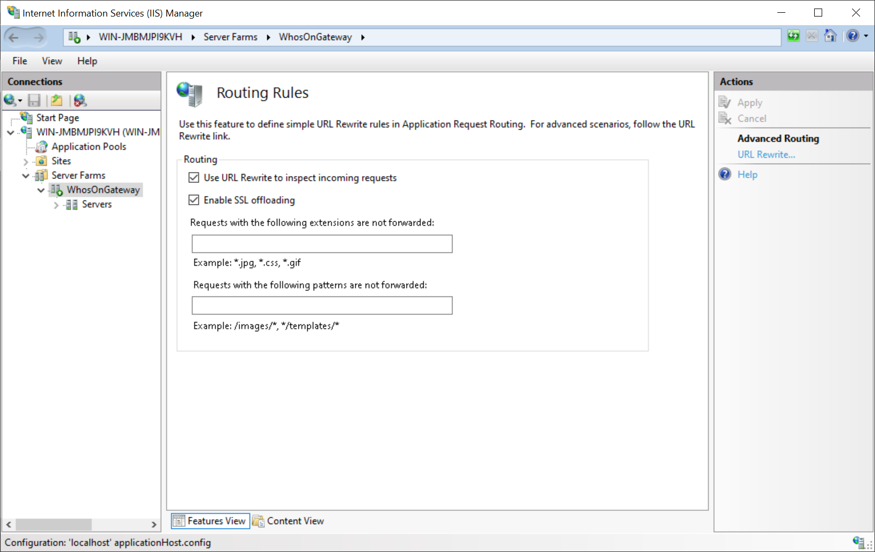The width and height of the screenshot is (875, 552).
Task: Click Server Farms in the address breadcrumb
Action: [230, 37]
